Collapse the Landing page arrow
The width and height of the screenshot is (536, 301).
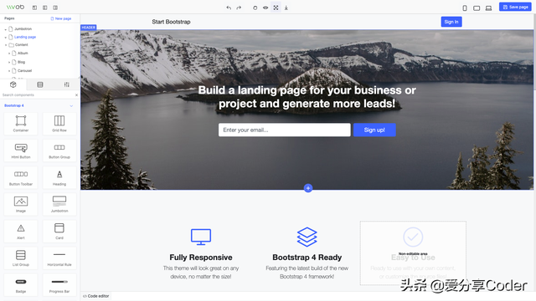point(6,37)
